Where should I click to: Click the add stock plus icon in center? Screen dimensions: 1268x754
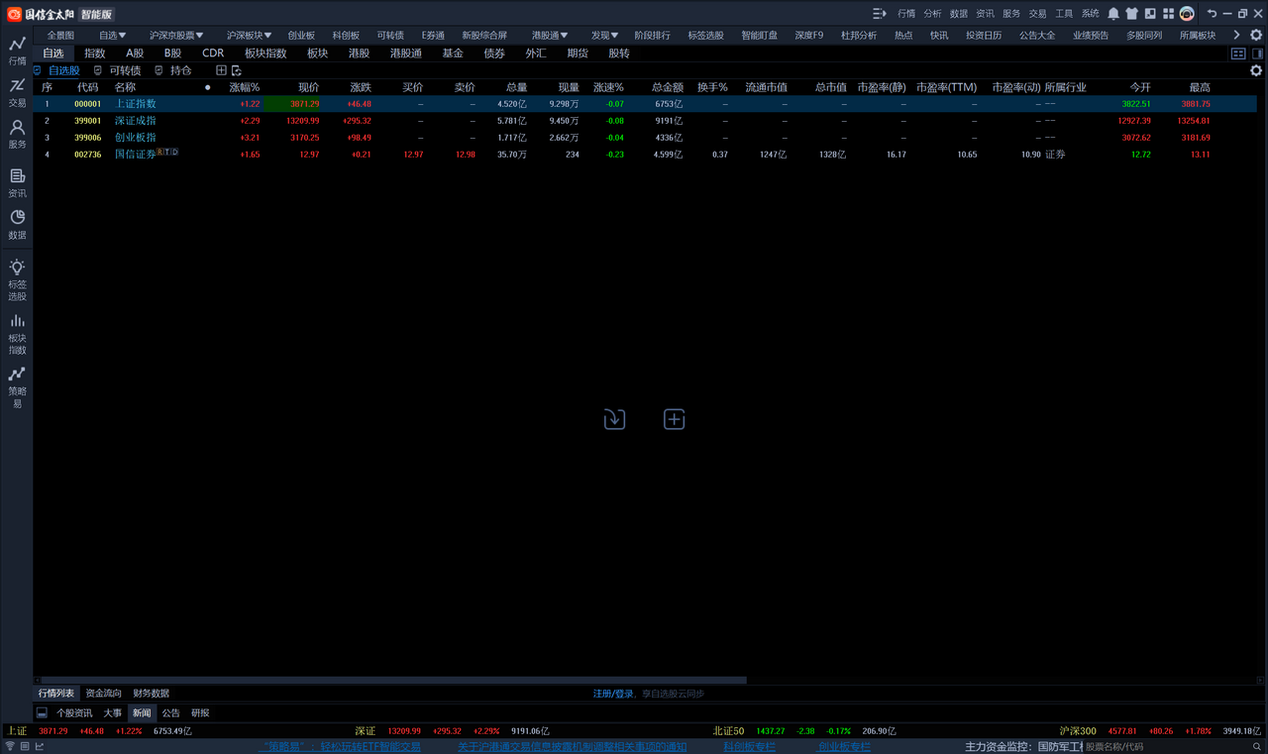click(x=674, y=419)
